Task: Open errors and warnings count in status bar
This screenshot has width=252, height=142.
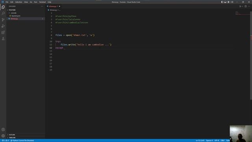Action: [5, 140]
